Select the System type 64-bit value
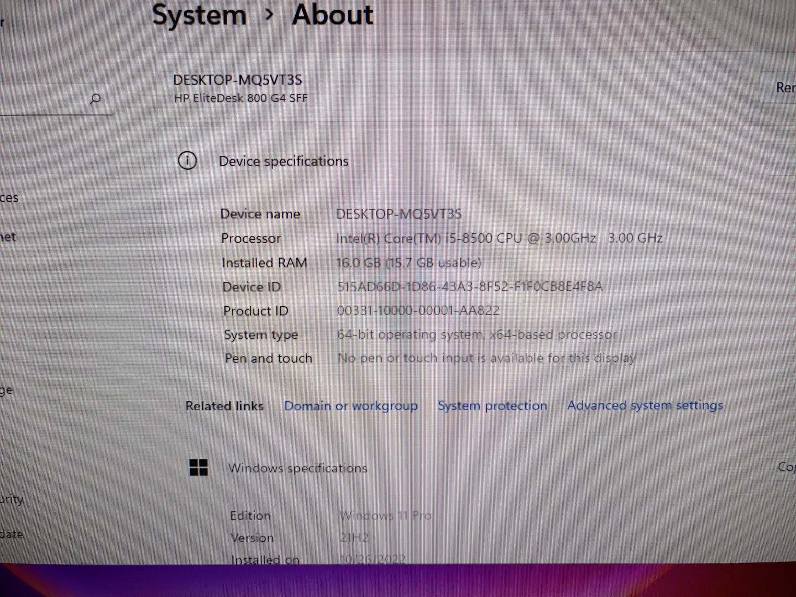 477,334
